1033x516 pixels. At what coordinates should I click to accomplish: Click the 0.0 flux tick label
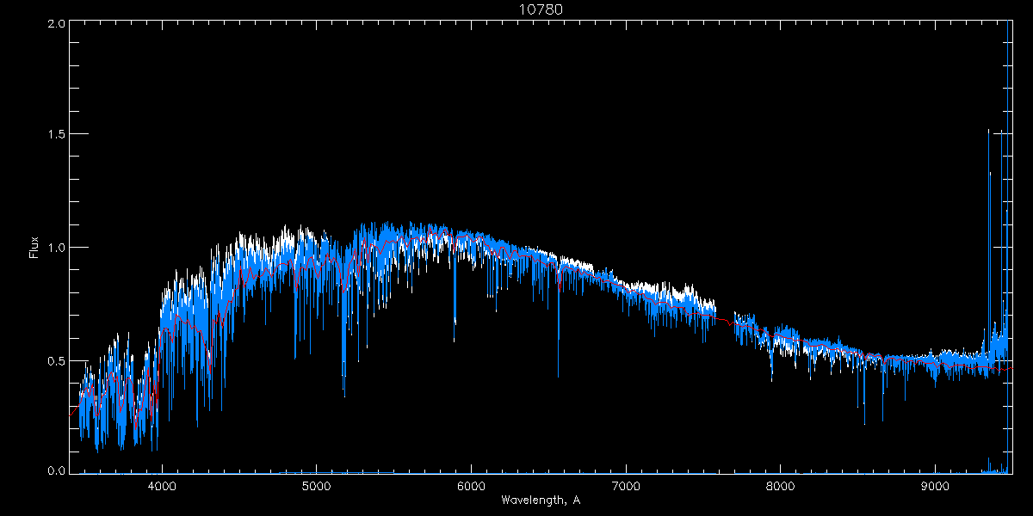point(55,471)
